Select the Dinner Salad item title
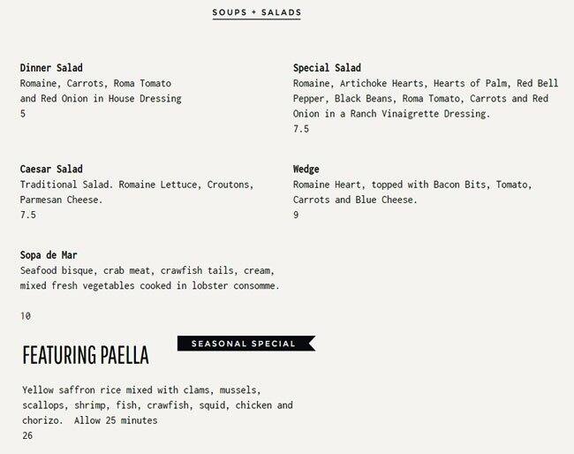 point(51,68)
